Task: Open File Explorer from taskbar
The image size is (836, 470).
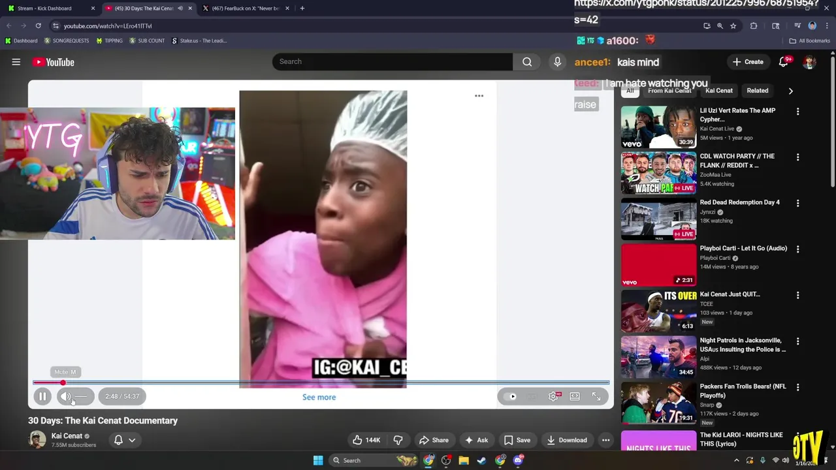Action: click(464, 460)
